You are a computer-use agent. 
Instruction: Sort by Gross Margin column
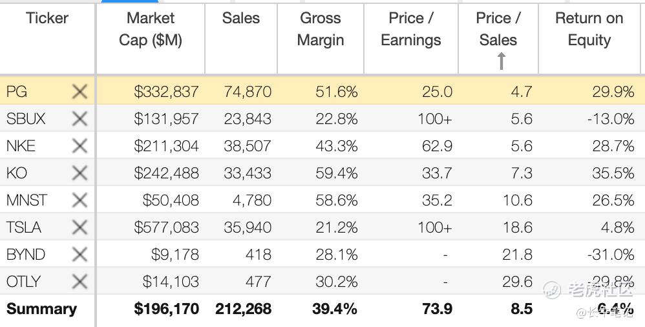point(321,29)
